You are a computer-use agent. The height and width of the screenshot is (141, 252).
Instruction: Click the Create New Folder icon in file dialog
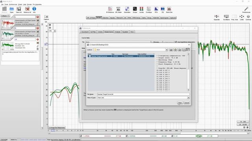coord(180,50)
